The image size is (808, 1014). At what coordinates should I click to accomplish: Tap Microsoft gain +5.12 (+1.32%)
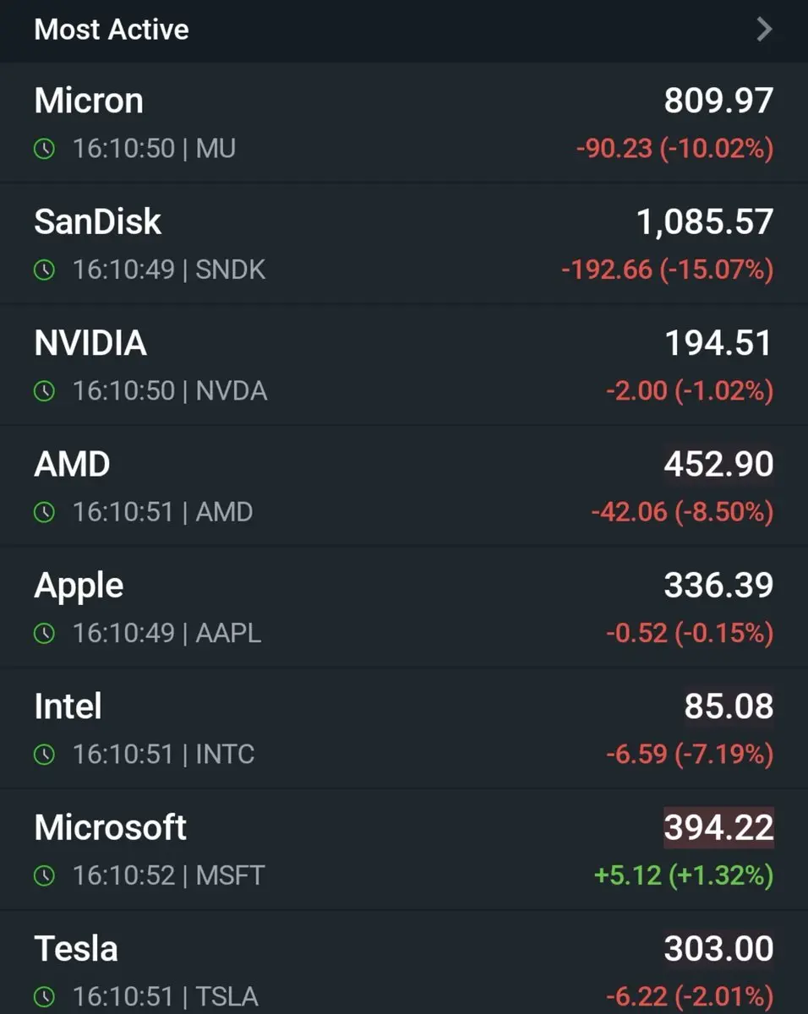tap(684, 875)
